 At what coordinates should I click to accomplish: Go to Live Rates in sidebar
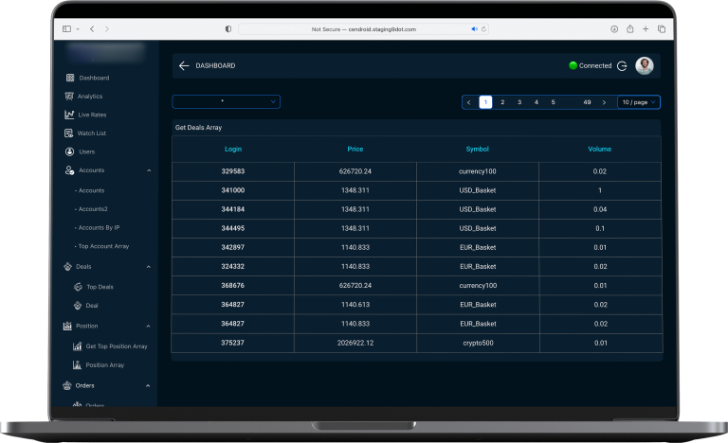(x=91, y=115)
